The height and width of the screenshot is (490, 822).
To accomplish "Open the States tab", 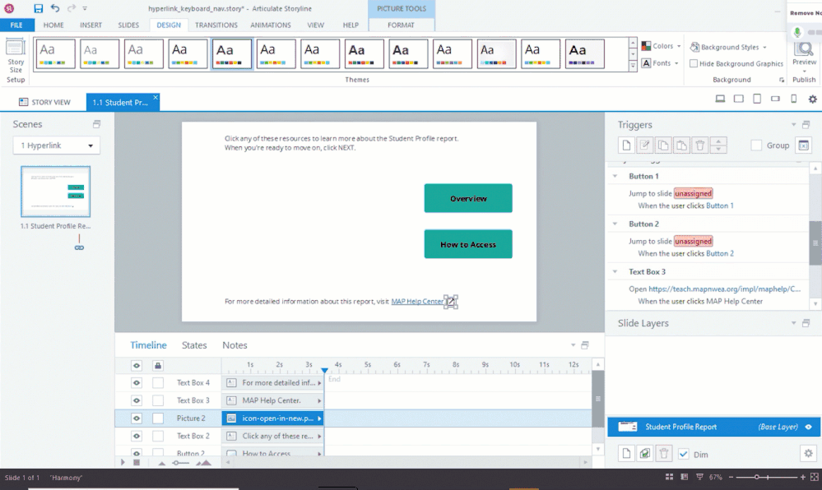I will click(x=194, y=345).
